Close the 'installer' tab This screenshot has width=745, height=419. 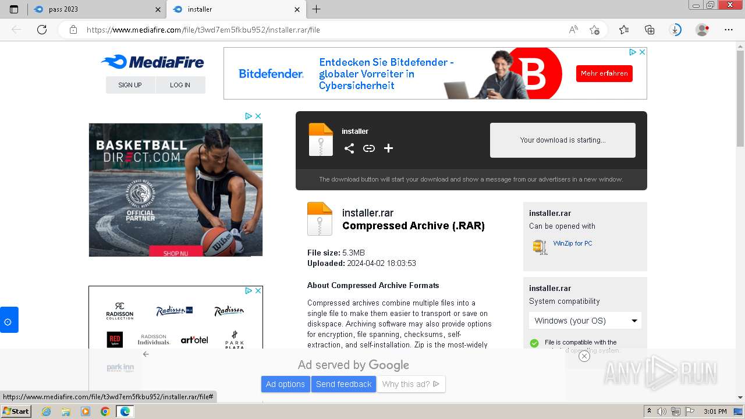(x=297, y=9)
